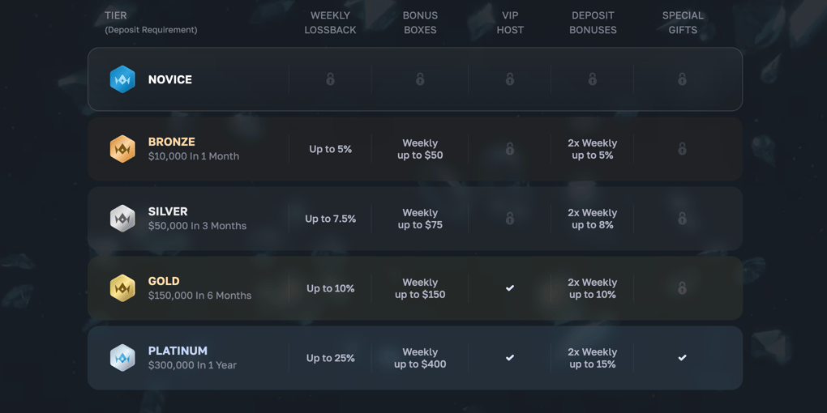Click the Platinum tier hexagon badge
Screen dimensions: 827x413
(122, 358)
